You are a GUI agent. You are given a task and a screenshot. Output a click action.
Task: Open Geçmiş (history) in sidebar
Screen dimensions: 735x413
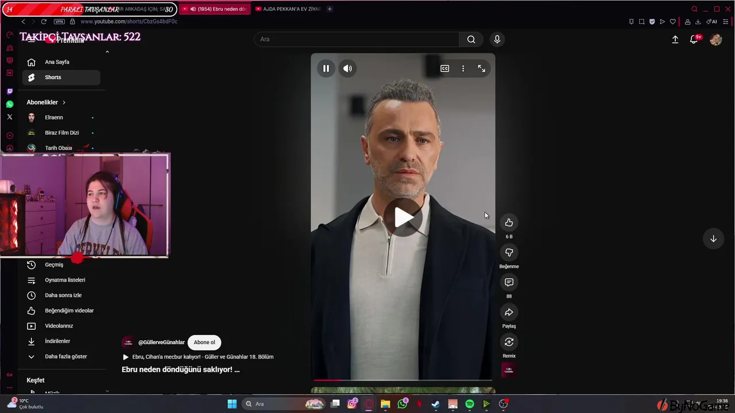(61, 264)
